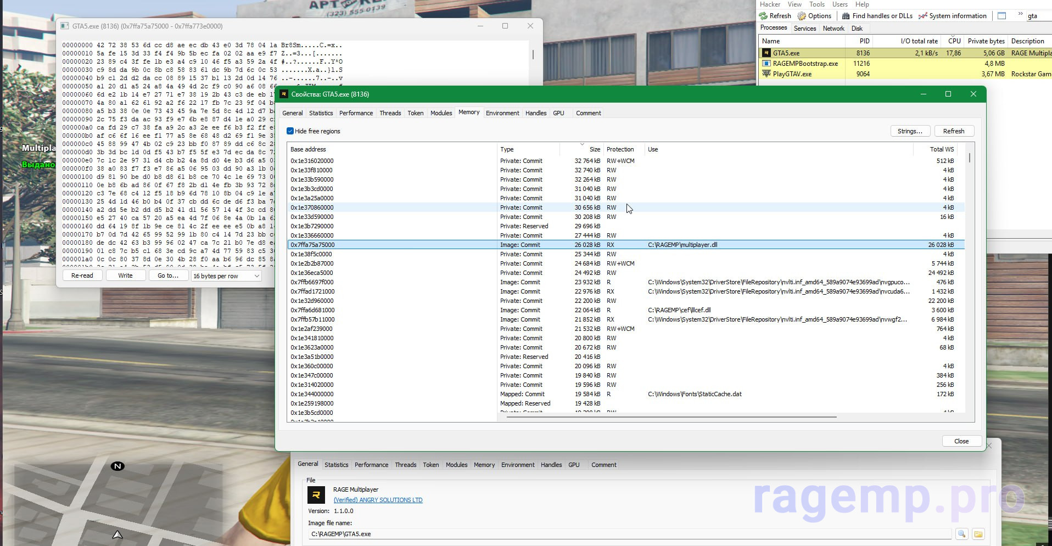
Task: Open the Help menu
Action: (862, 4)
